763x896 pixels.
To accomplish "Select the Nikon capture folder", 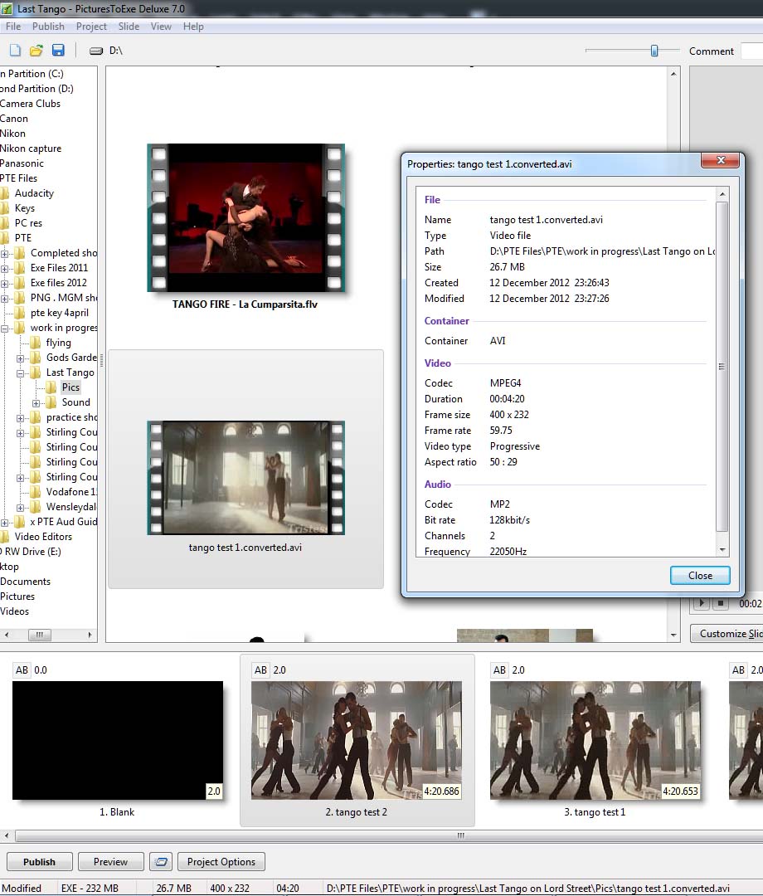I will click(31, 148).
